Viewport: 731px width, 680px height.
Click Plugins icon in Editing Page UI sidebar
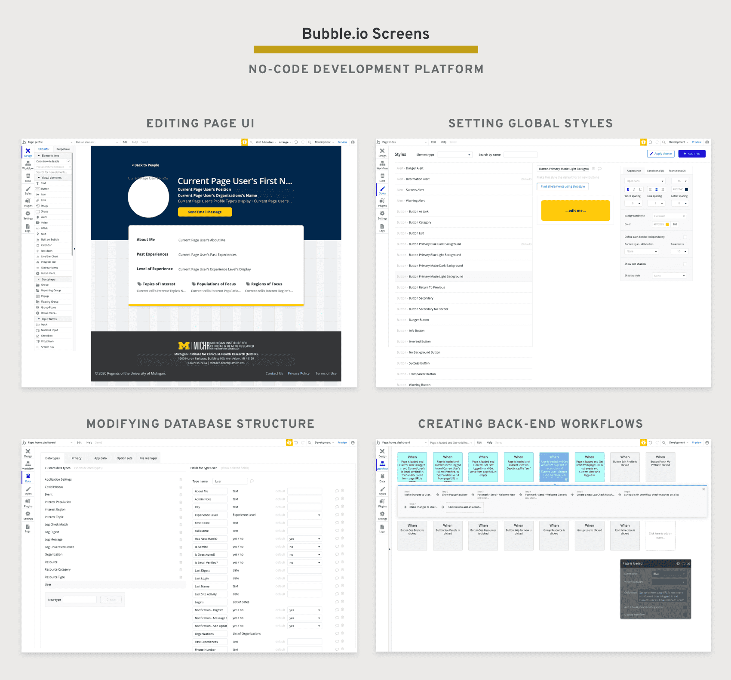click(x=28, y=203)
